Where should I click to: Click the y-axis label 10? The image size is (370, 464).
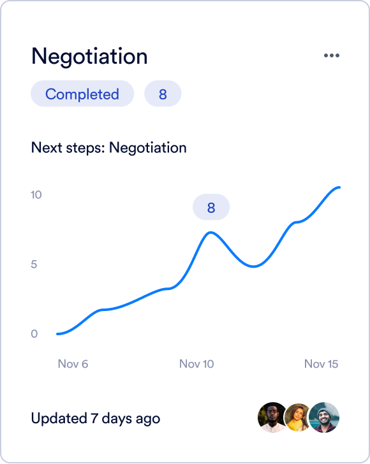pyautogui.click(x=36, y=195)
